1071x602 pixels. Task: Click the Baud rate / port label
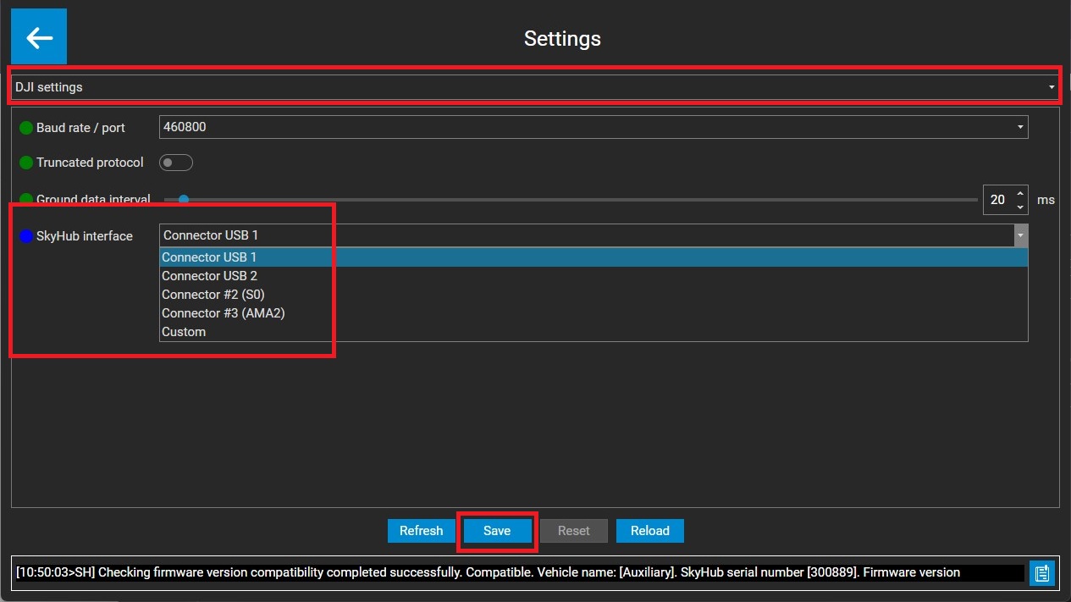click(x=80, y=128)
